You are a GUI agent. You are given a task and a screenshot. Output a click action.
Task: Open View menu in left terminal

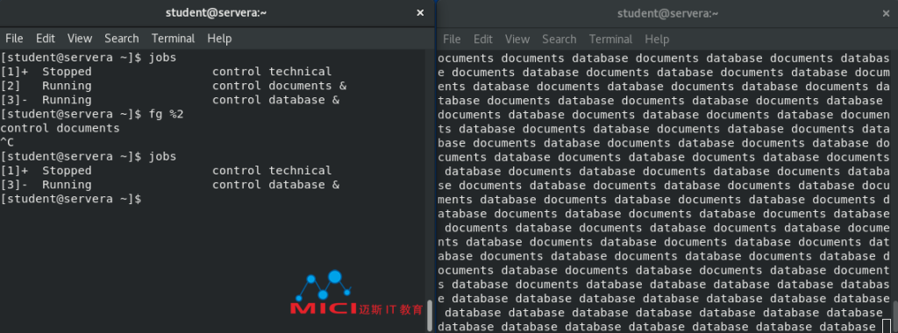[80, 39]
